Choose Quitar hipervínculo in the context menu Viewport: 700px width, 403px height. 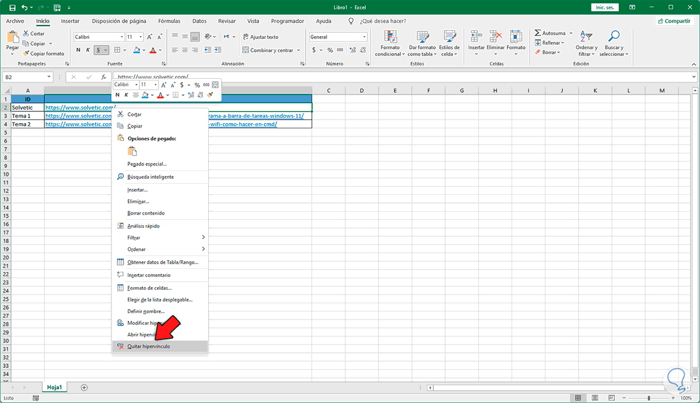(160, 346)
